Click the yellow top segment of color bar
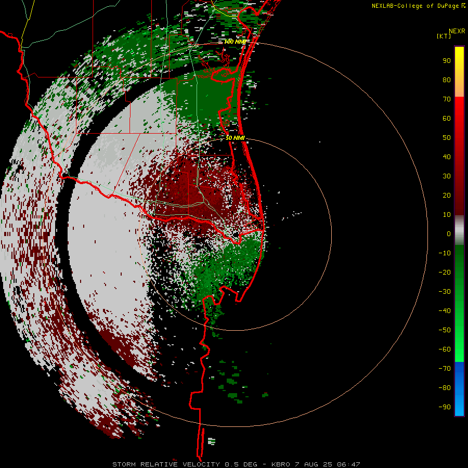 tap(459, 72)
